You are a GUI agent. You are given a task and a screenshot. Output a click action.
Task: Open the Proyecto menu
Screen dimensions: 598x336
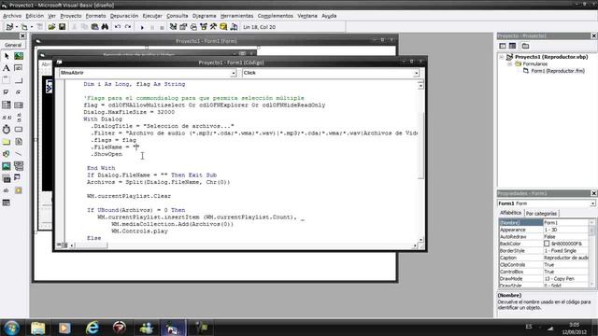[71, 16]
